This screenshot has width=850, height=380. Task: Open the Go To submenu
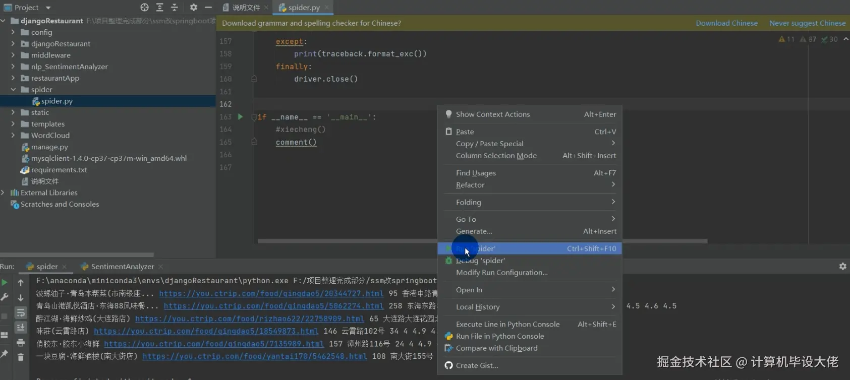(x=530, y=219)
